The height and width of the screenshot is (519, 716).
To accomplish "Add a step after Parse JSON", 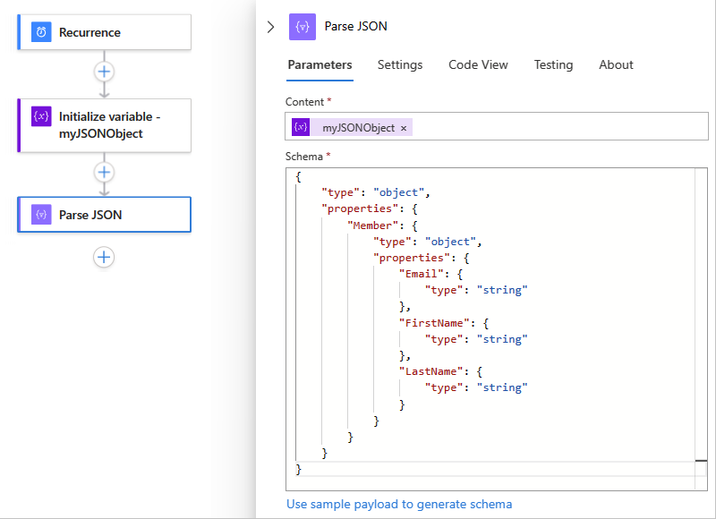I will pyautogui.click(x=105, y=258).
